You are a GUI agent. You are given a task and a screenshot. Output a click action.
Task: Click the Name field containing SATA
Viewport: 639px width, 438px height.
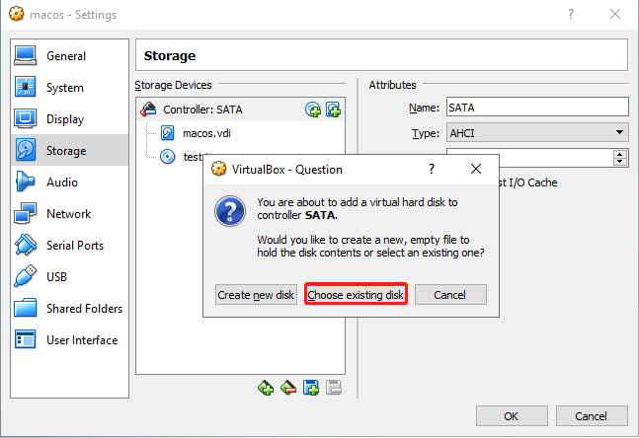click(x=537, y=108)
